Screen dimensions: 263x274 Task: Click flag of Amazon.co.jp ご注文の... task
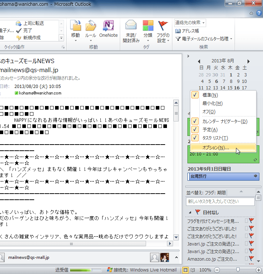point(251,258)
